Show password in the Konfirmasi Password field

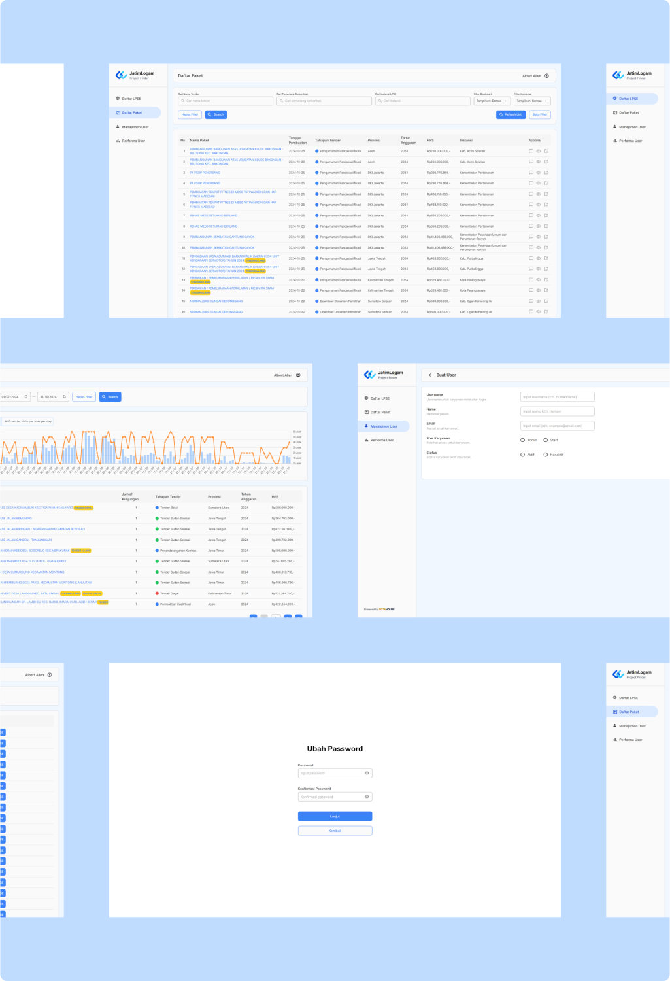[x=367, y=797]
